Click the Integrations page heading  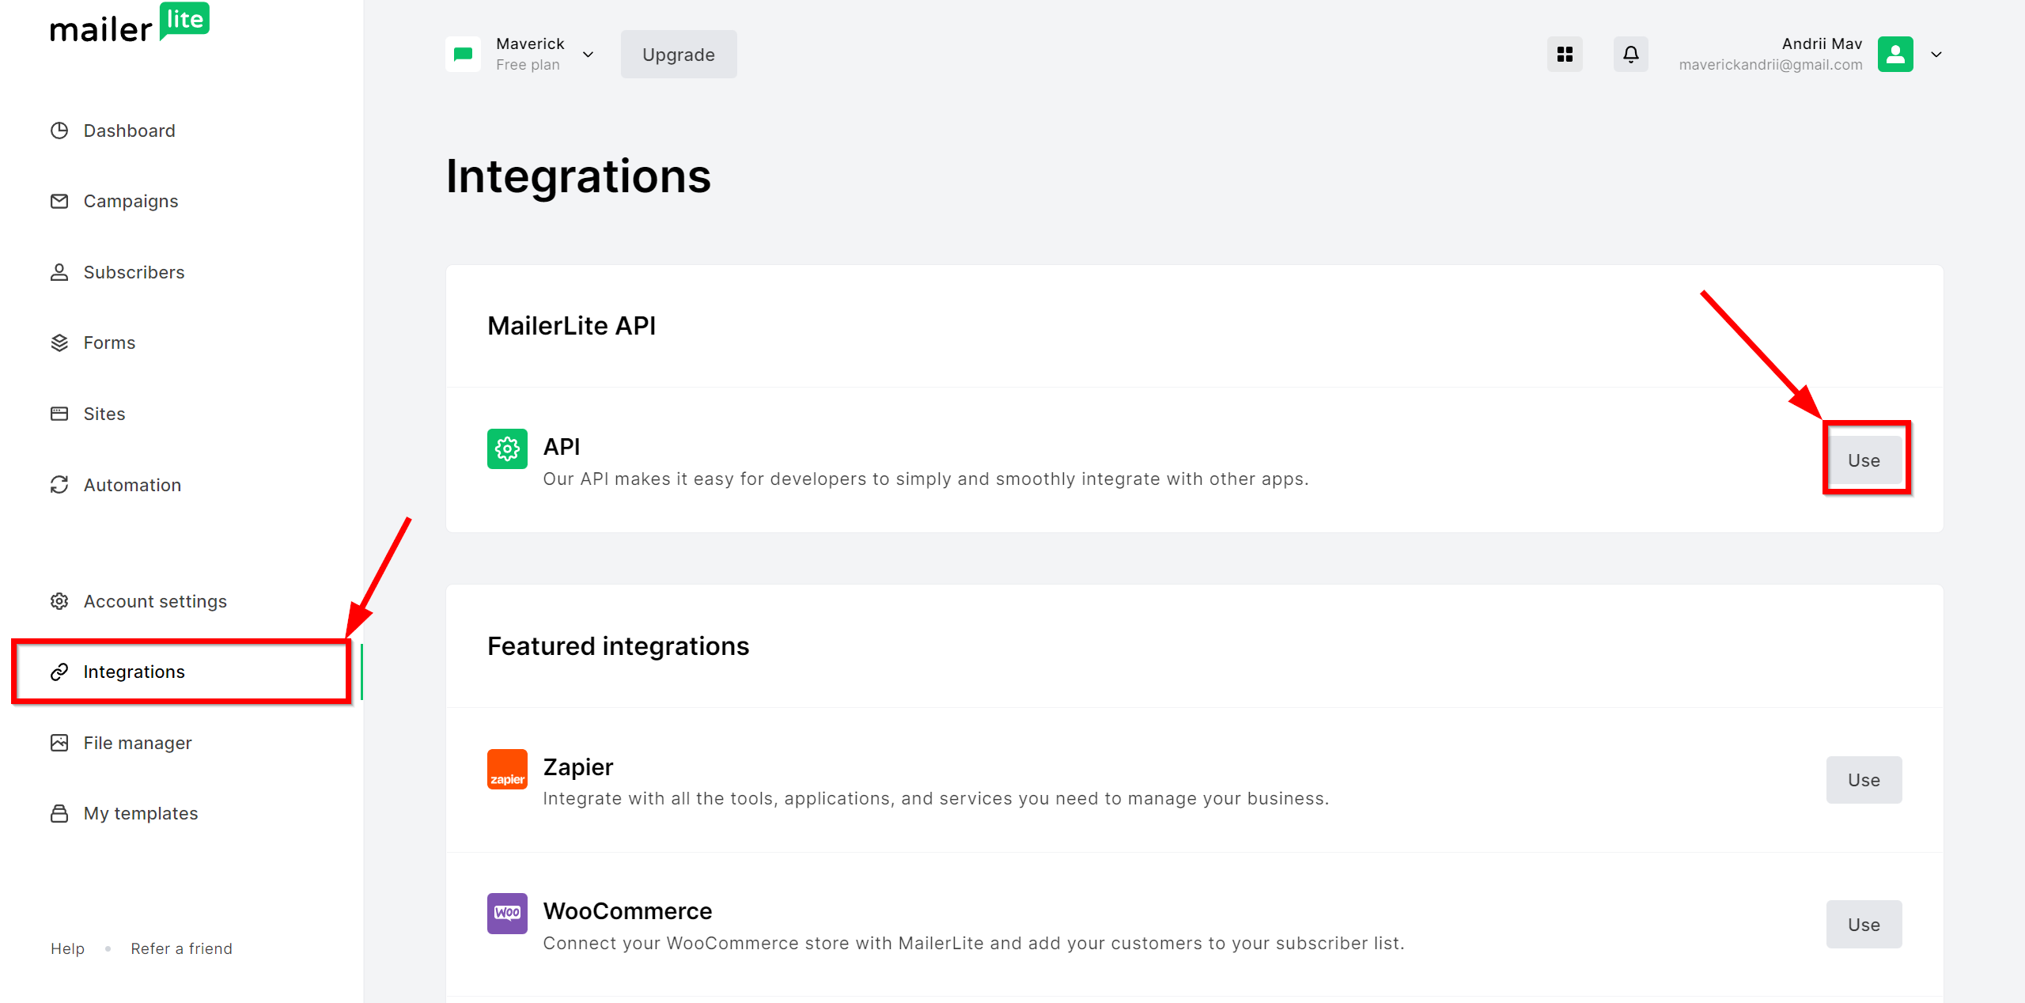click(x=578, y=176)
